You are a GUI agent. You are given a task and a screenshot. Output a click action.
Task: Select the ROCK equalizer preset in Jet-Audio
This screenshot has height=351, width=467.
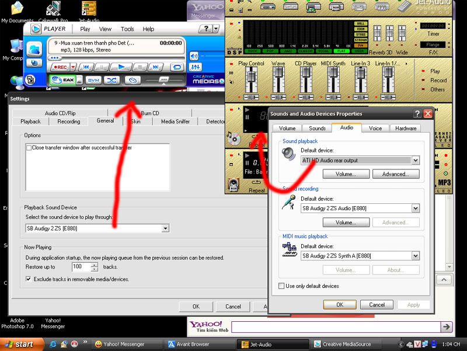tap(252, 51)
